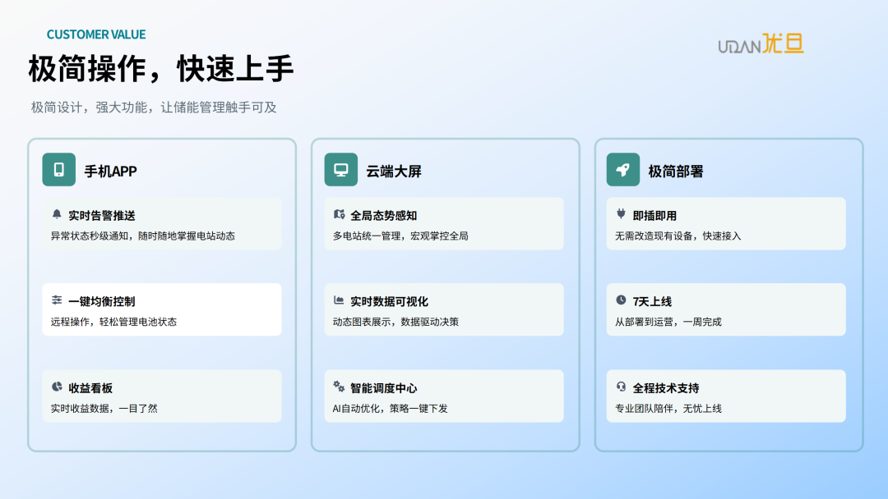
Task: Select the 智能调度中心 card
Action: [444, 396]
